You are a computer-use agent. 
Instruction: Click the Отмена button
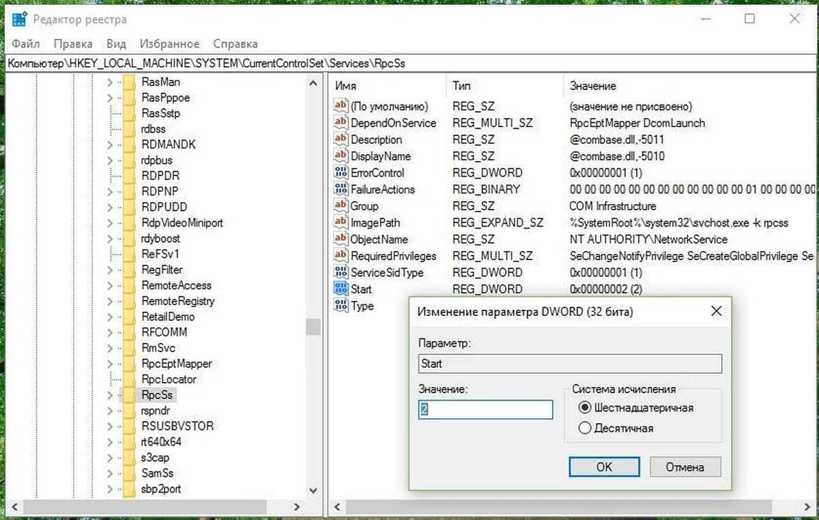685,467
